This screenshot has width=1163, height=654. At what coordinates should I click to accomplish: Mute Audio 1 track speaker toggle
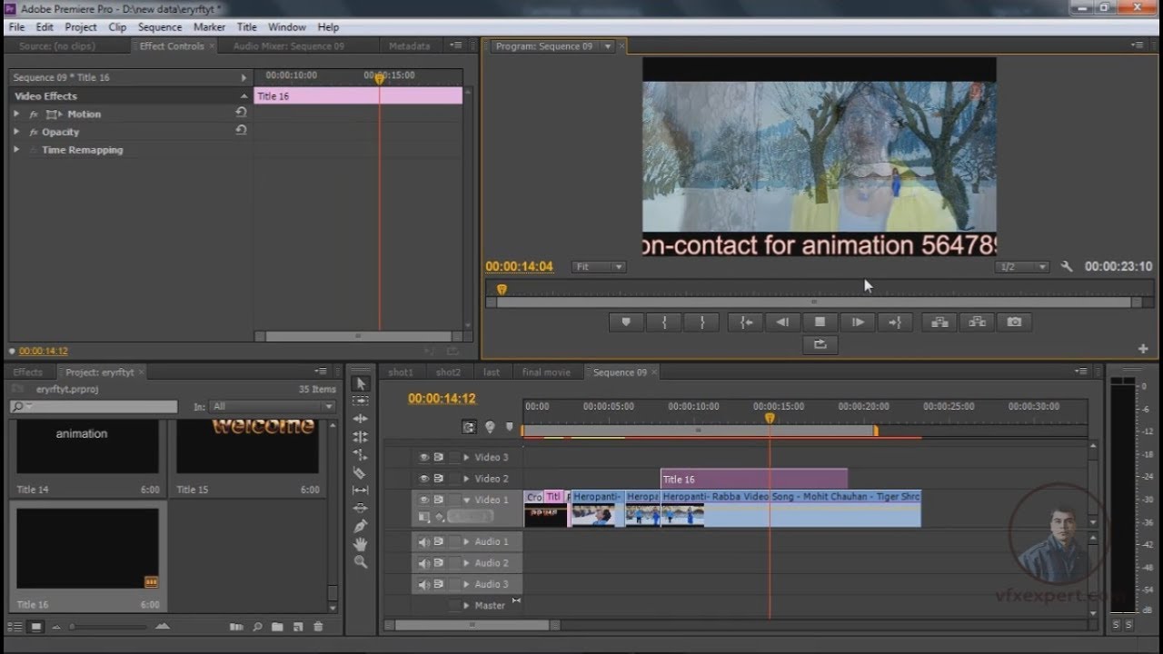(x=424, y=541)
